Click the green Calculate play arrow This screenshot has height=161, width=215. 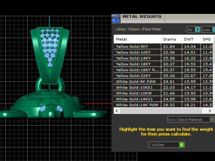click(x=181, y=145)
